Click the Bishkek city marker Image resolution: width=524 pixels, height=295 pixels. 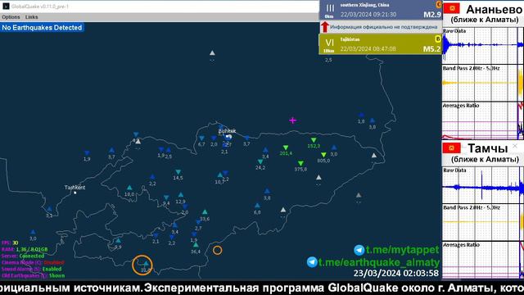point(228,137)
